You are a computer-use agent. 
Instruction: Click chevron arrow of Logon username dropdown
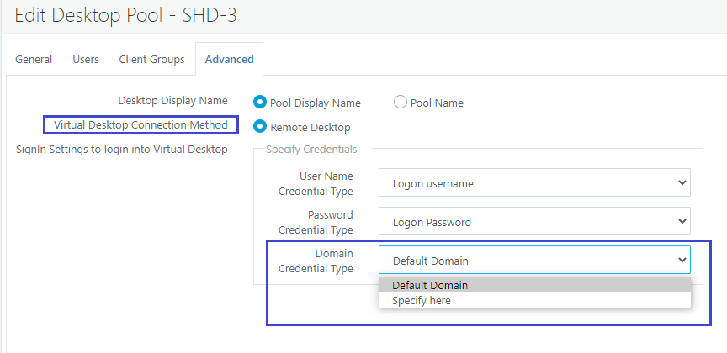pos(682,182)
